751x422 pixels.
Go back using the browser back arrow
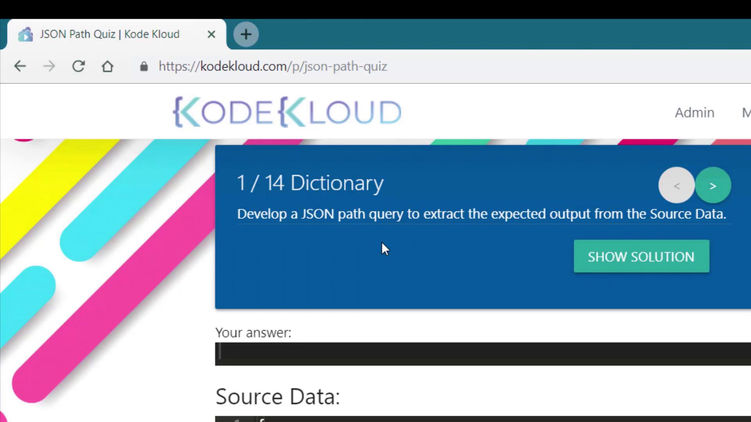coord(20,66)
